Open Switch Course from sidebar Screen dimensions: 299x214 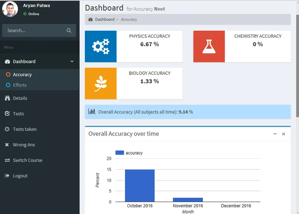point(27,160)
